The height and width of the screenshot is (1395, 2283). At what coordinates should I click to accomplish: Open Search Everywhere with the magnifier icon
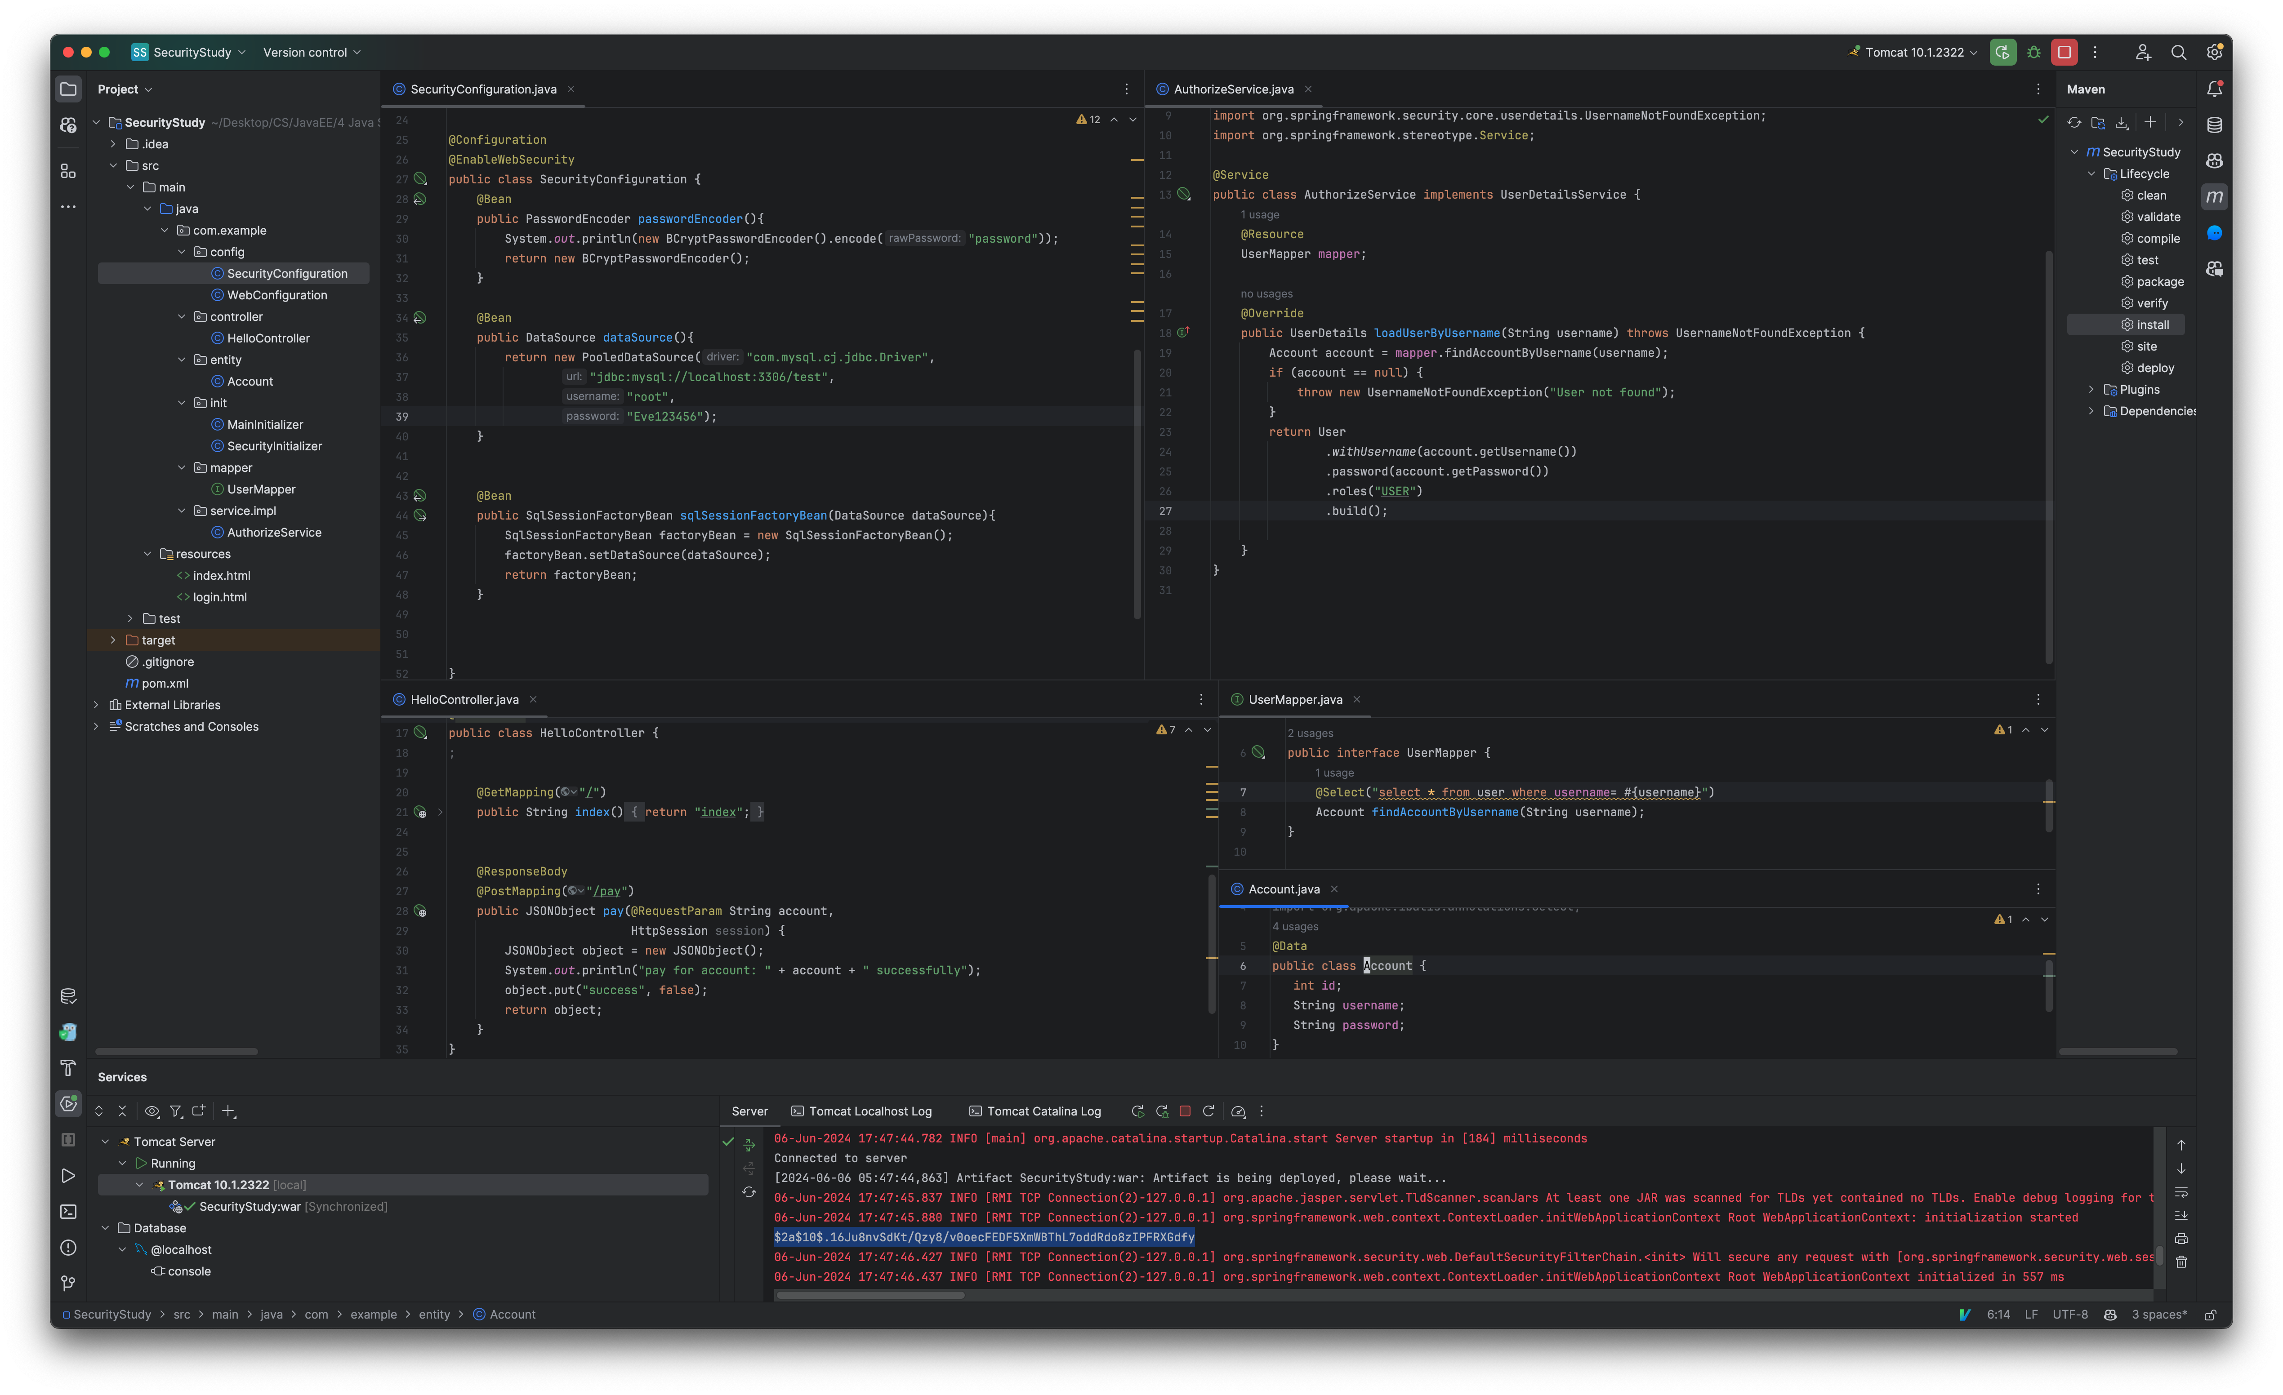[2179, 52]
